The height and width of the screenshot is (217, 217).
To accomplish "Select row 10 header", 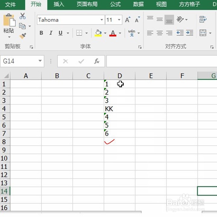I will [5, 158].
